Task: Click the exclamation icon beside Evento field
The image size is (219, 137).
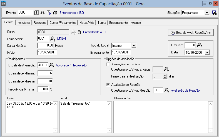Action: [37, 12]
